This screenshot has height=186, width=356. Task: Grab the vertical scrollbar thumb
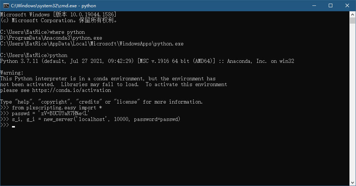coord(352,20)
